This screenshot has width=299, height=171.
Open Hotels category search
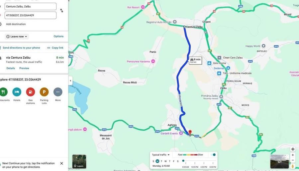[17, 92]
